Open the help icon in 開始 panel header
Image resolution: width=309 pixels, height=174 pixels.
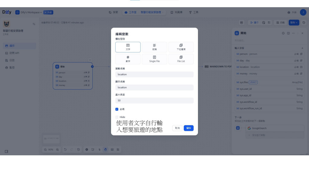click(283, 33)
